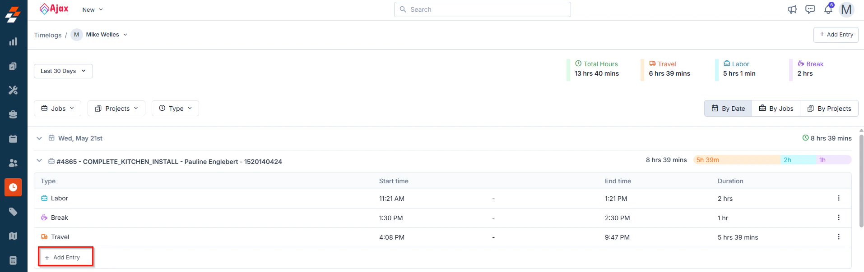
Task: Open the dashboard bar chart sidebar icon
Action: 13,41
